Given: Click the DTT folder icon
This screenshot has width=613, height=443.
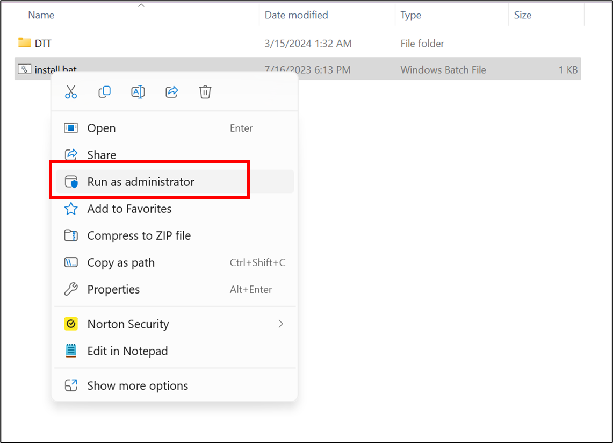Looking at the screenshot, I should (24, 43).
